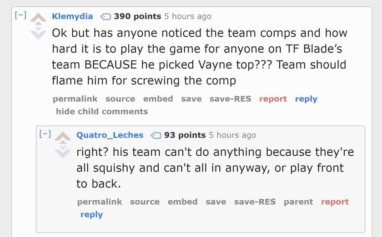Go to parent of Quatro_Leches' reply
This screenshot has height=237, width=382.
tap(298, 202)
